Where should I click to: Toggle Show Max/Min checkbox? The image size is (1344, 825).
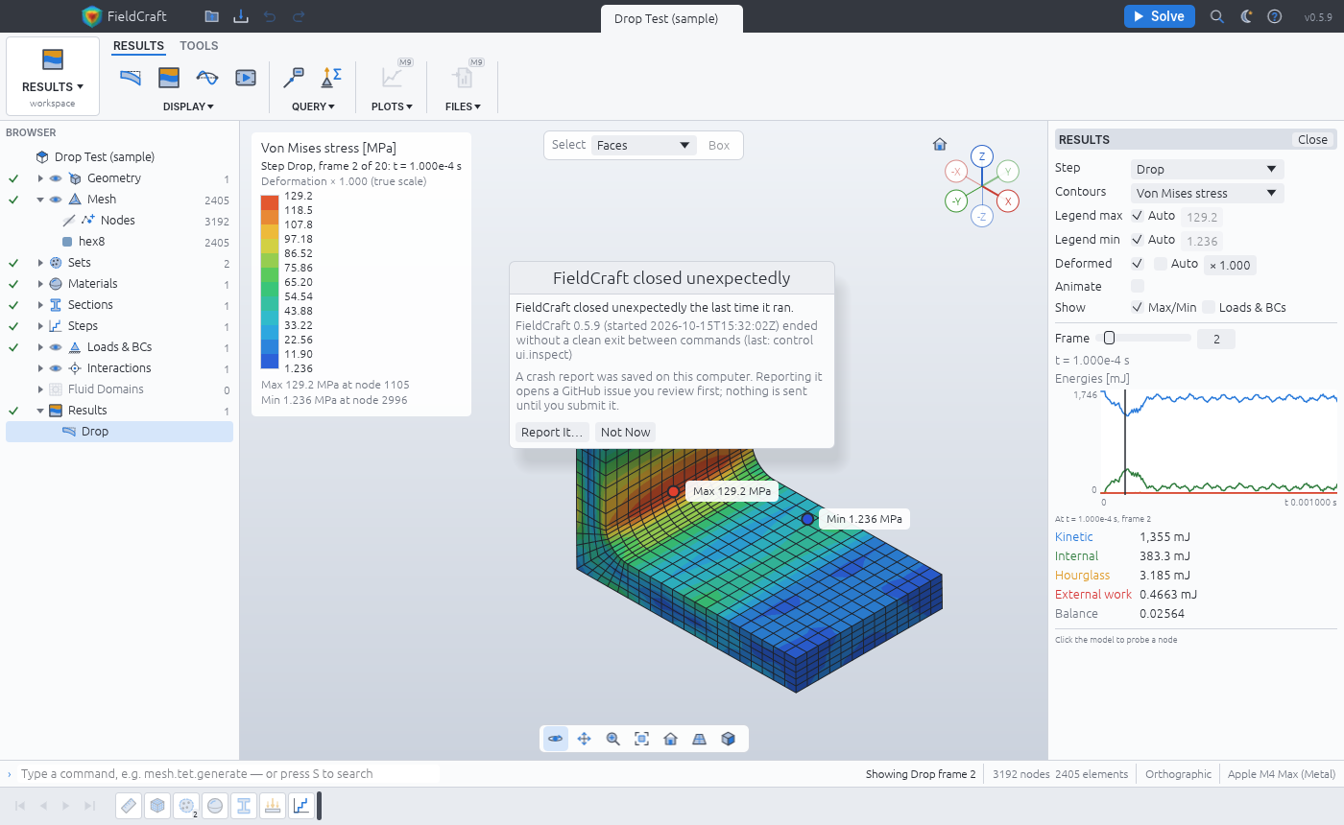[1138, 308]
